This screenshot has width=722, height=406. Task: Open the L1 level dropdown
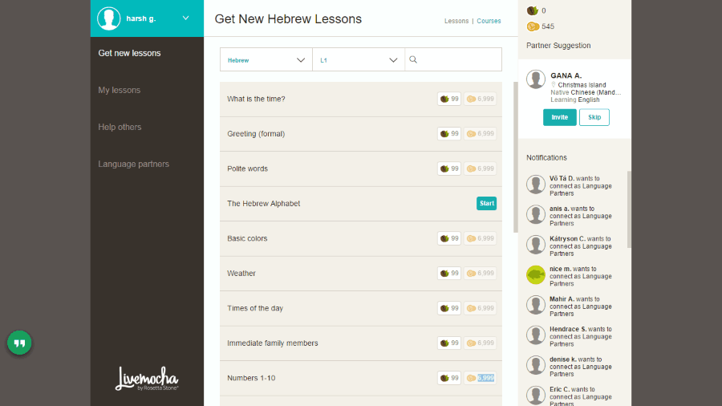(359, 60)
